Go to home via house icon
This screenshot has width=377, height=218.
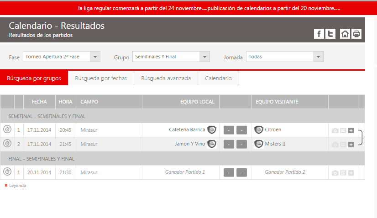345,34
